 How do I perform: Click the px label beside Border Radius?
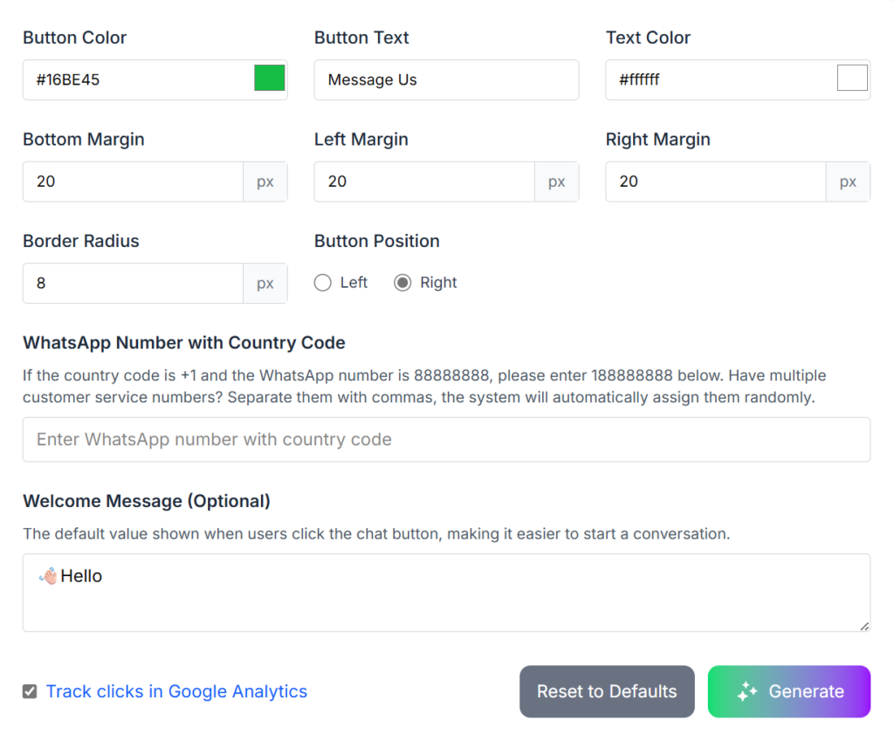265,283
